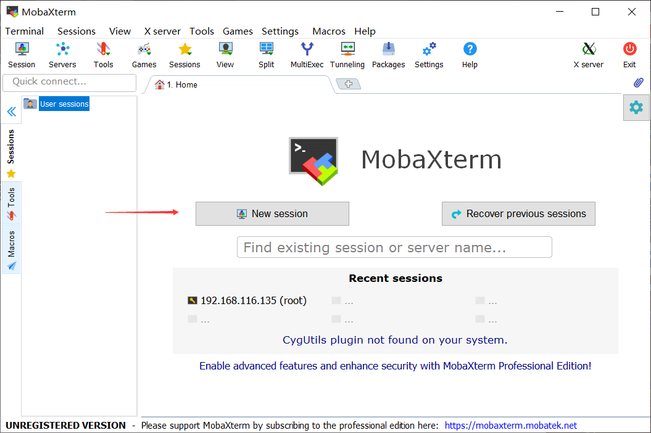The height and width of the screenshot is (433, 651).
Task: Open the Tools menu
Action: click(202, 31)
